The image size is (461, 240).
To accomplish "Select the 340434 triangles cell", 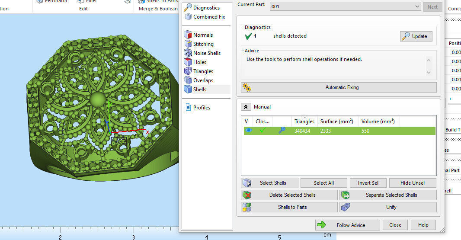I will click(x=302, y=131).
